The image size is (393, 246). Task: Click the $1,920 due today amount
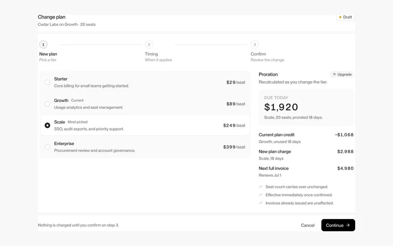pyautogui.click(x=281, y=107)
